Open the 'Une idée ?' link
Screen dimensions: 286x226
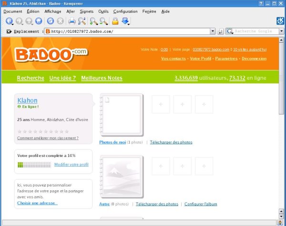coord(62,78)
